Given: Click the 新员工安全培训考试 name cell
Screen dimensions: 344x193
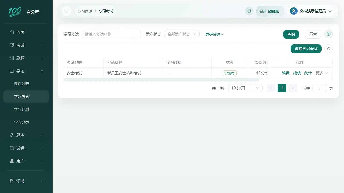Looking at the screenshot, I should click(133, 73).
